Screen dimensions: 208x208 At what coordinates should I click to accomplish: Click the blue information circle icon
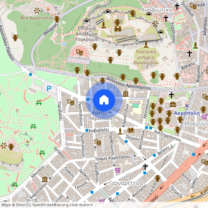64,44
